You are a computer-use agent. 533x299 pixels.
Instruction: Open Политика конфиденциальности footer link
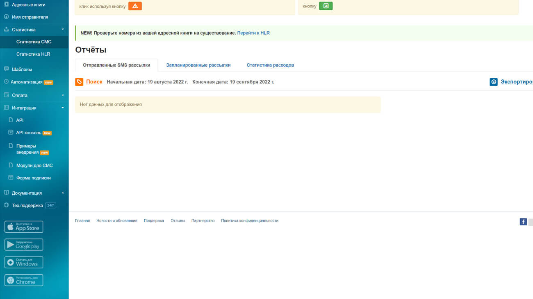click(250, 221)
